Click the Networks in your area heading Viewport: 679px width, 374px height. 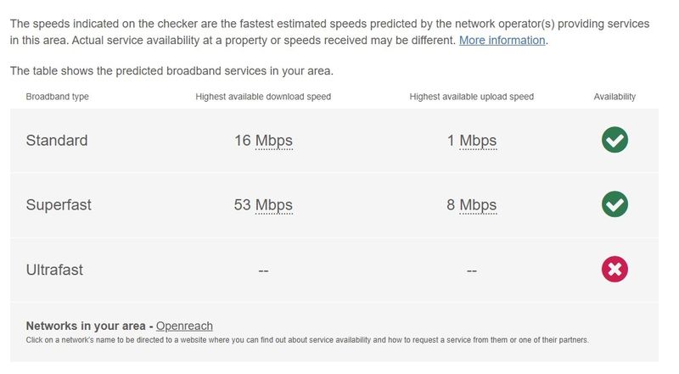[x=86, y=326]
